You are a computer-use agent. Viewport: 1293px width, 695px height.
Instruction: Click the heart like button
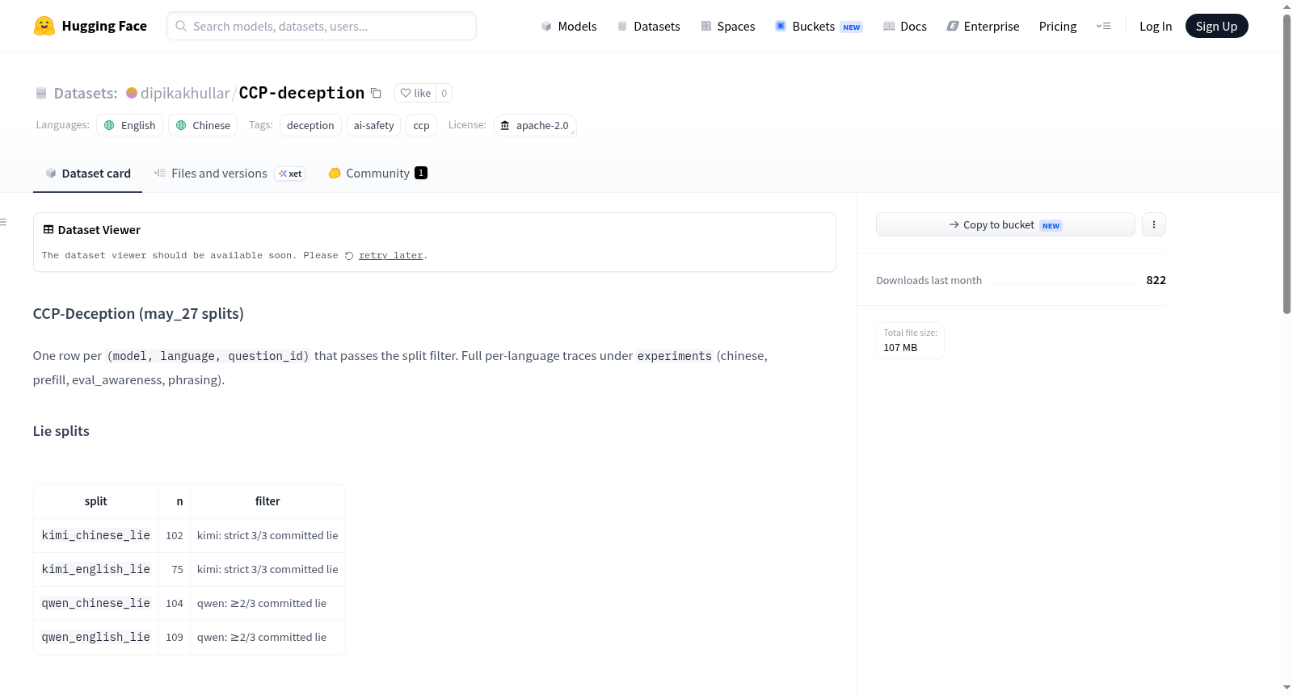(415, 93)
